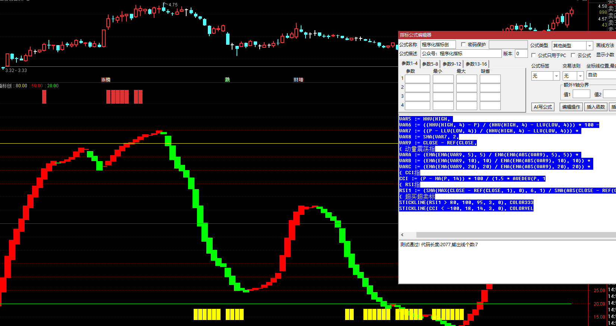Image resolution: width=616 pixels, height=326 pixels.
Task: Click the green 跌 marker icon
Action: [228, 80]
